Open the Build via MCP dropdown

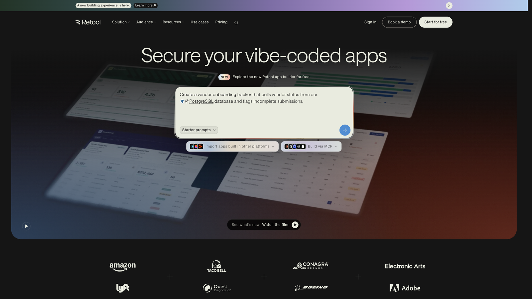coord(311,147)
